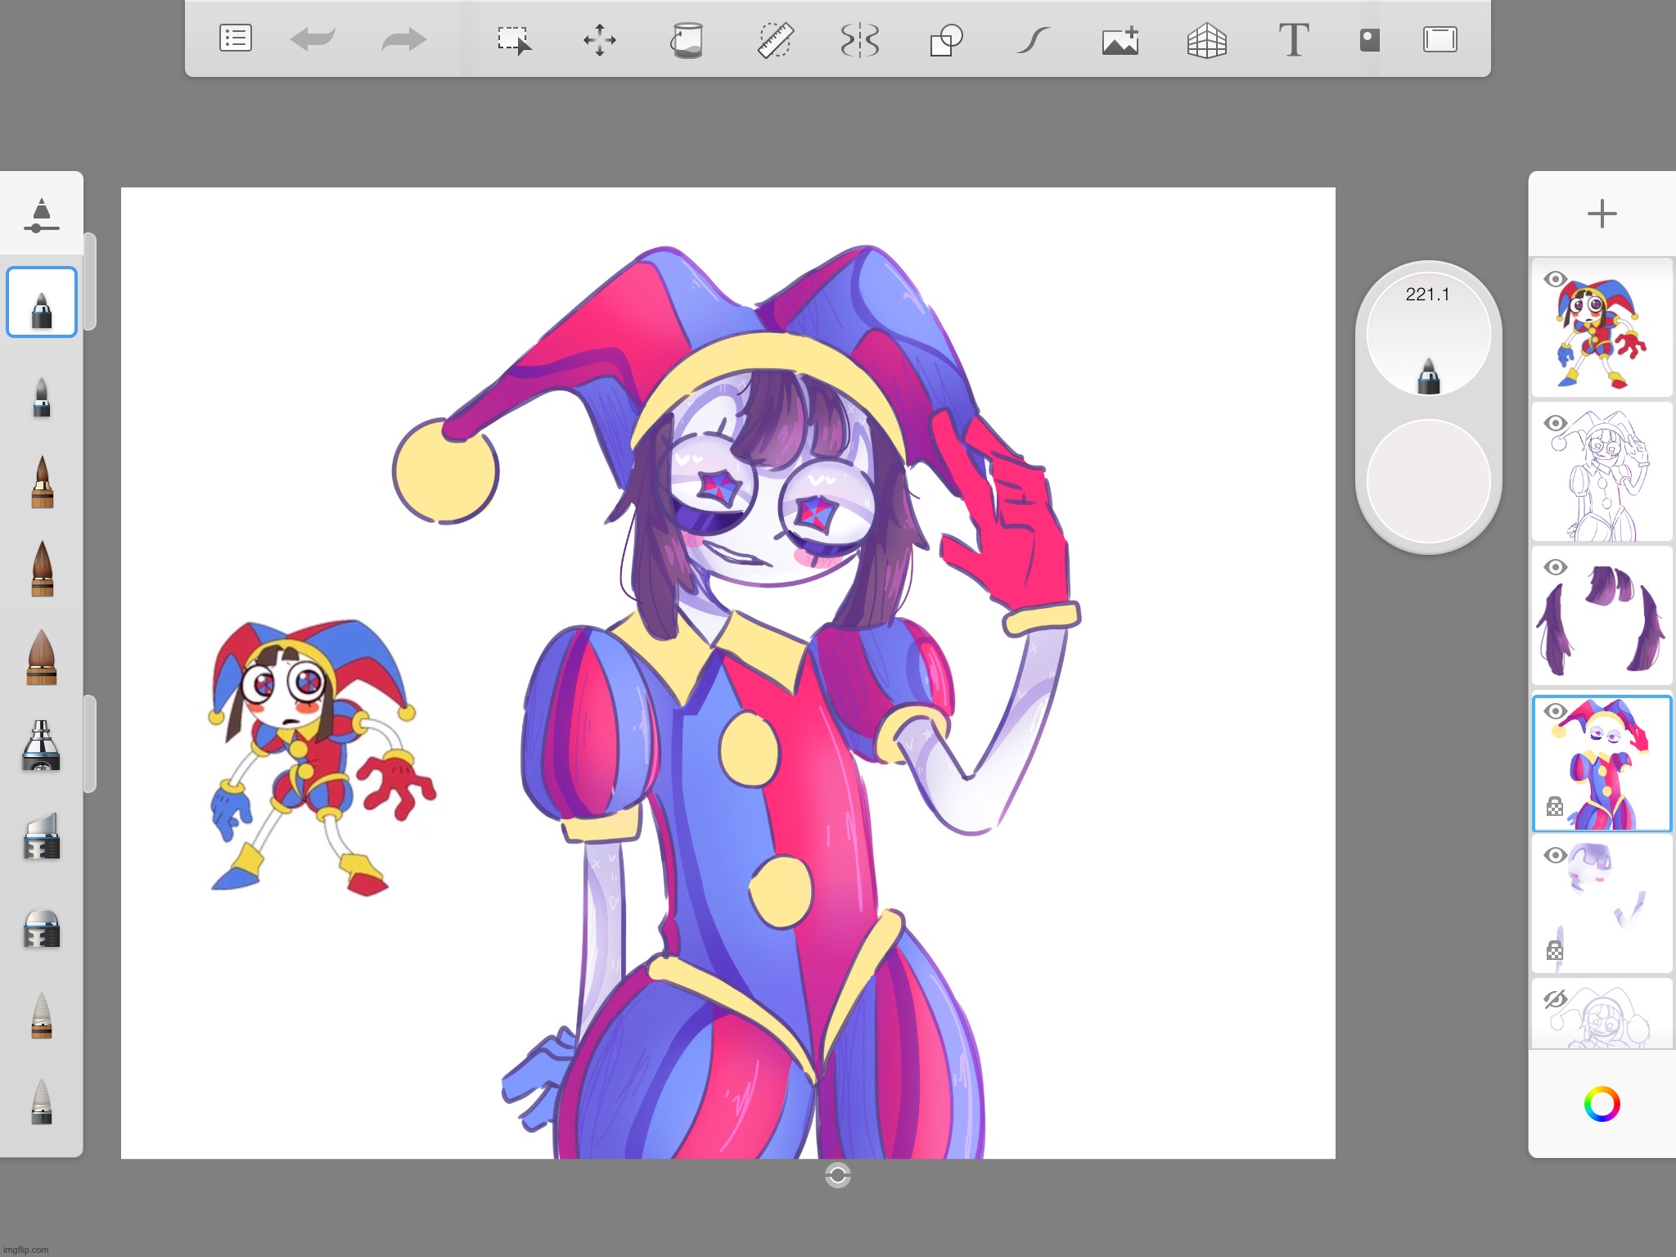The width and height of the screenshot is (1676, 1257).
Task: Select the airbrush tool
Action: coord(41,746)
